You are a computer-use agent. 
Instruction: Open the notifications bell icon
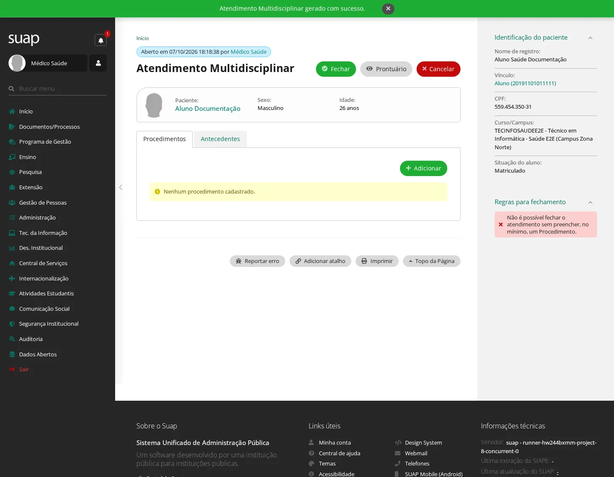(101, 40)
